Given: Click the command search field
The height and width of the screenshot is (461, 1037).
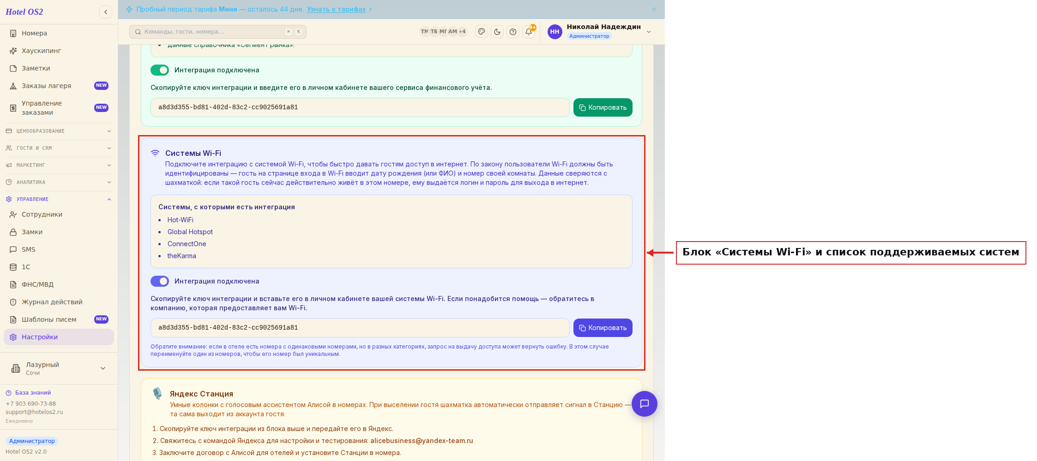Looking at the screenshot, I should [x=218, y=32].
